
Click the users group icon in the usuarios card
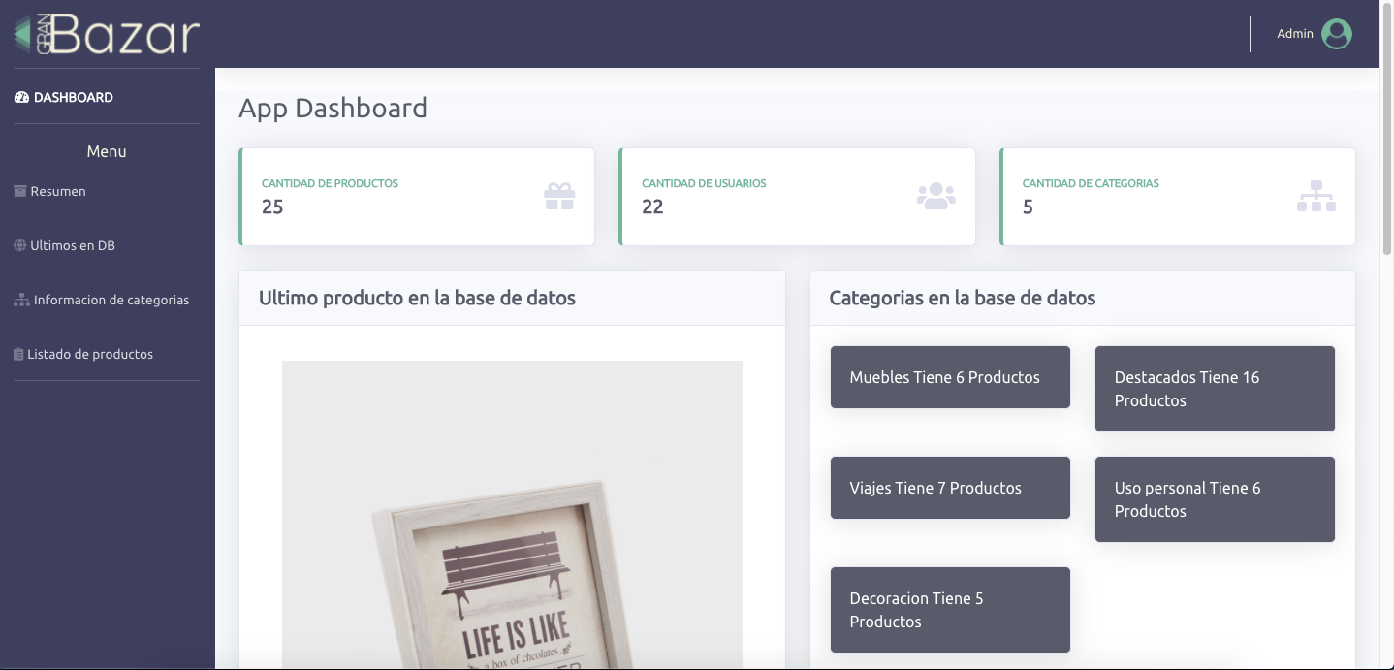[936, 197]
